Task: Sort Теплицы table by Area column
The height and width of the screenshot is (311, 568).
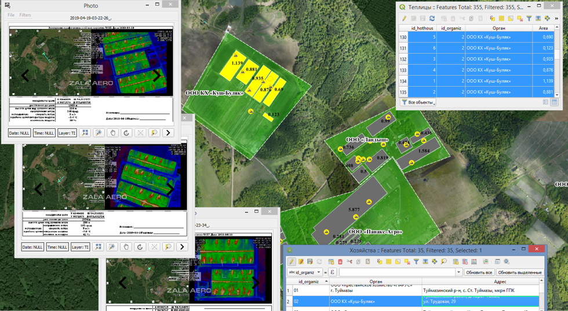Action: (543, 28)
